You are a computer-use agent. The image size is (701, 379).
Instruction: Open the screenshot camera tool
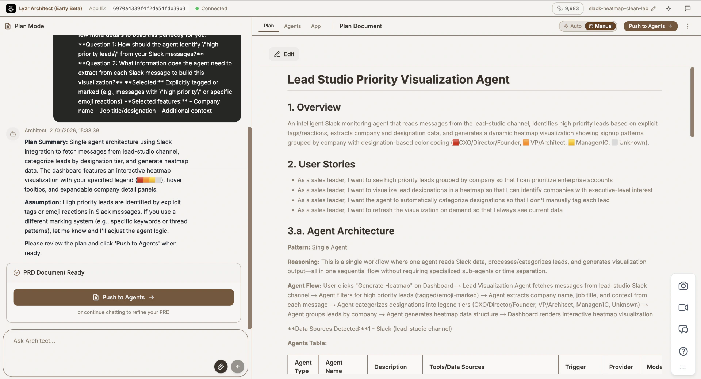click(x=683, y=286)
